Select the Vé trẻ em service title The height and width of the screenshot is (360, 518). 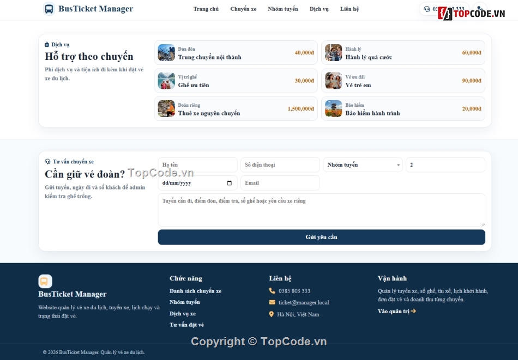pos(358,85)
